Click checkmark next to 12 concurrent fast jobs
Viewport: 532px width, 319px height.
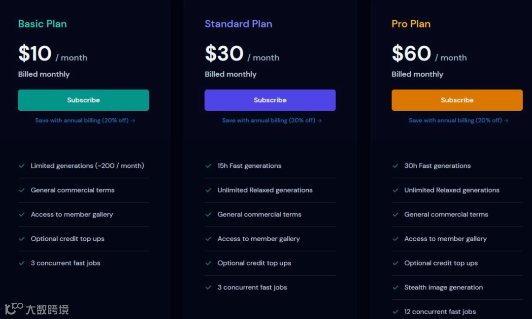click(x=395, y=312)
